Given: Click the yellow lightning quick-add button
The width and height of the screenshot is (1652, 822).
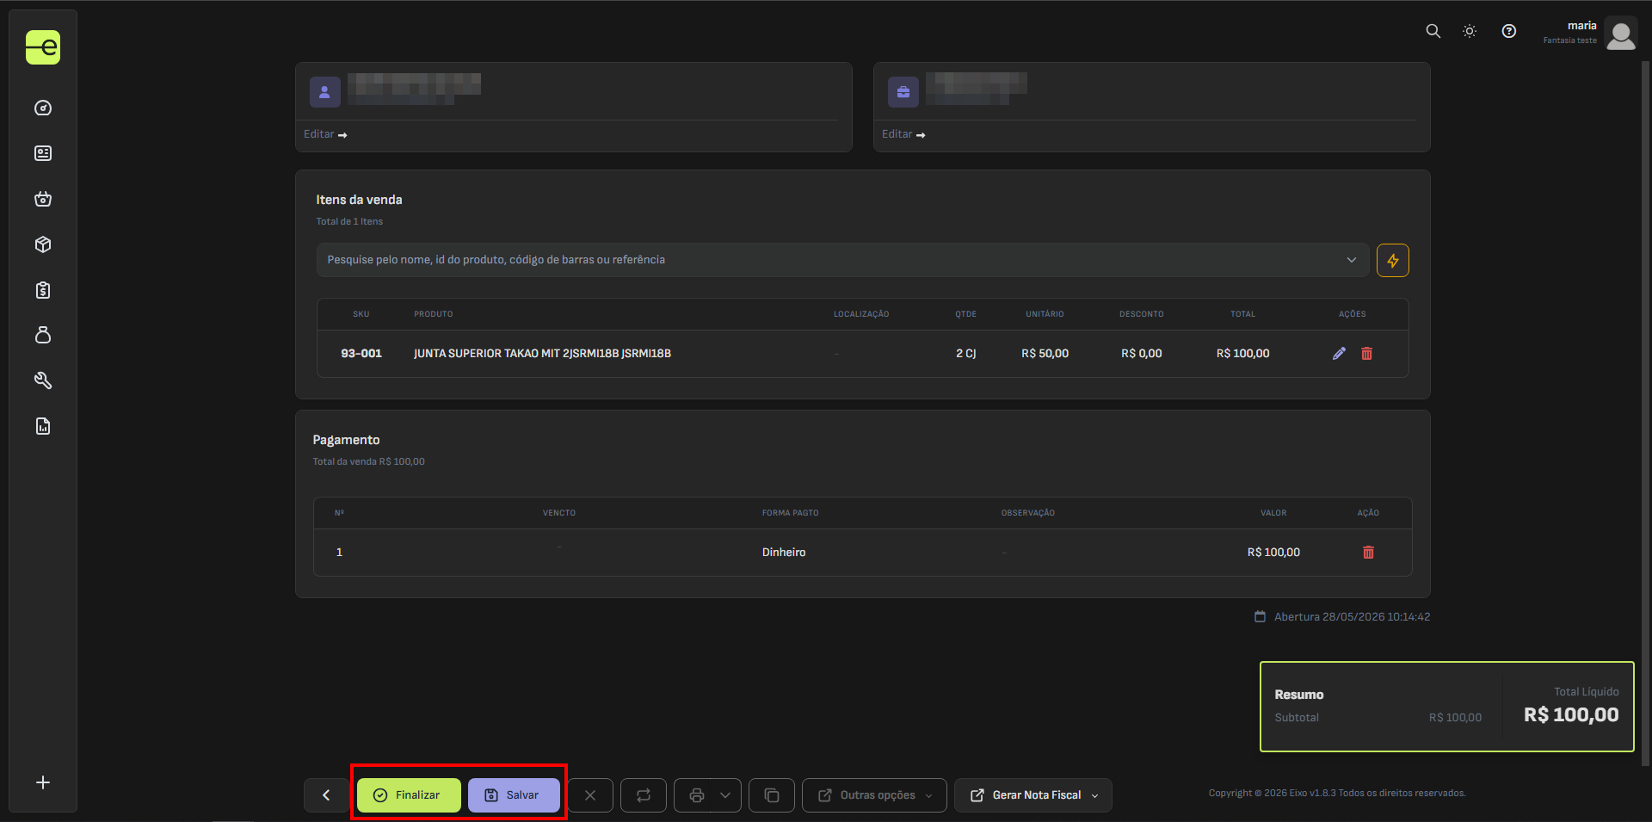Looking at the screenshot, I should (1393, 261).
